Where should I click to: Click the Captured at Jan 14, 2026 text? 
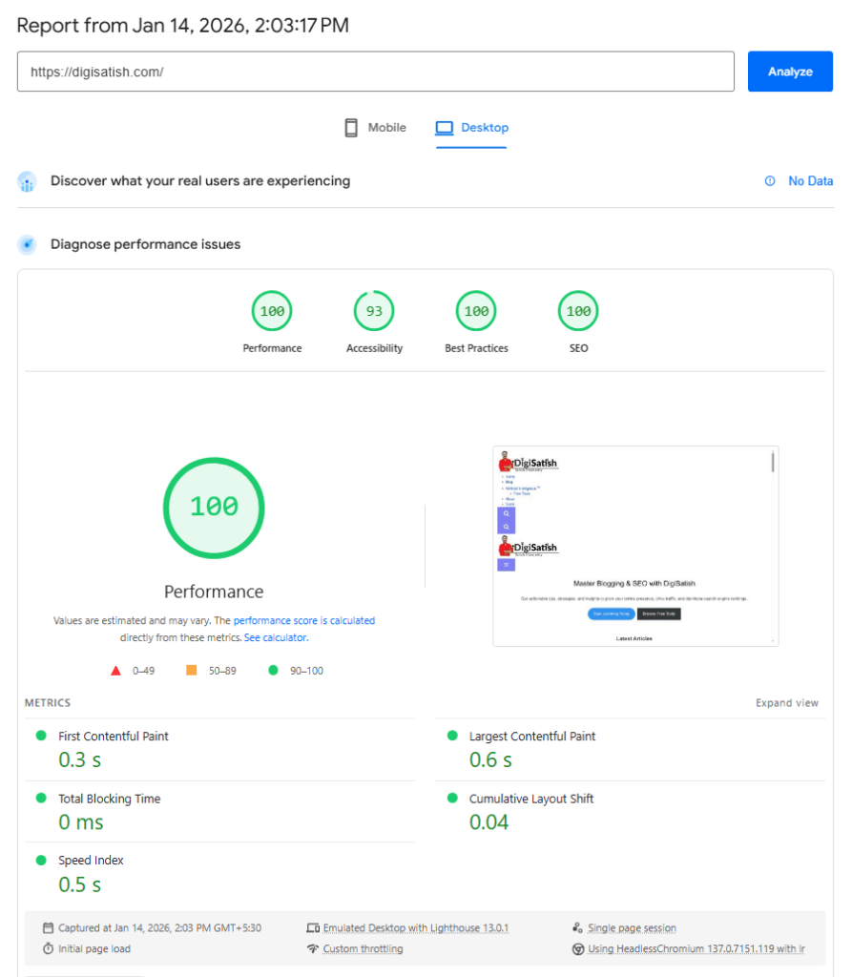(x=159, y=927)
